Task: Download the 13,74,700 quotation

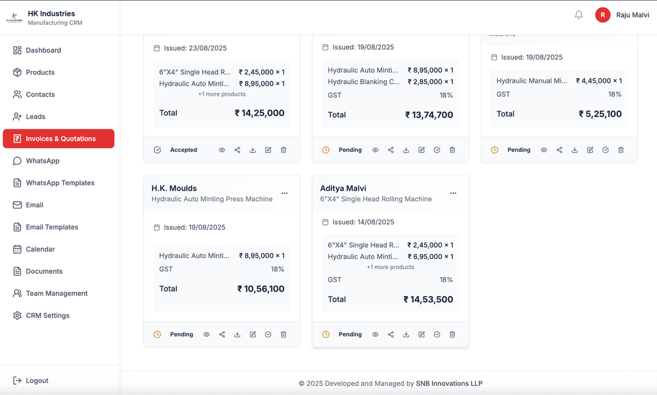Action: (x=406, y=150)
